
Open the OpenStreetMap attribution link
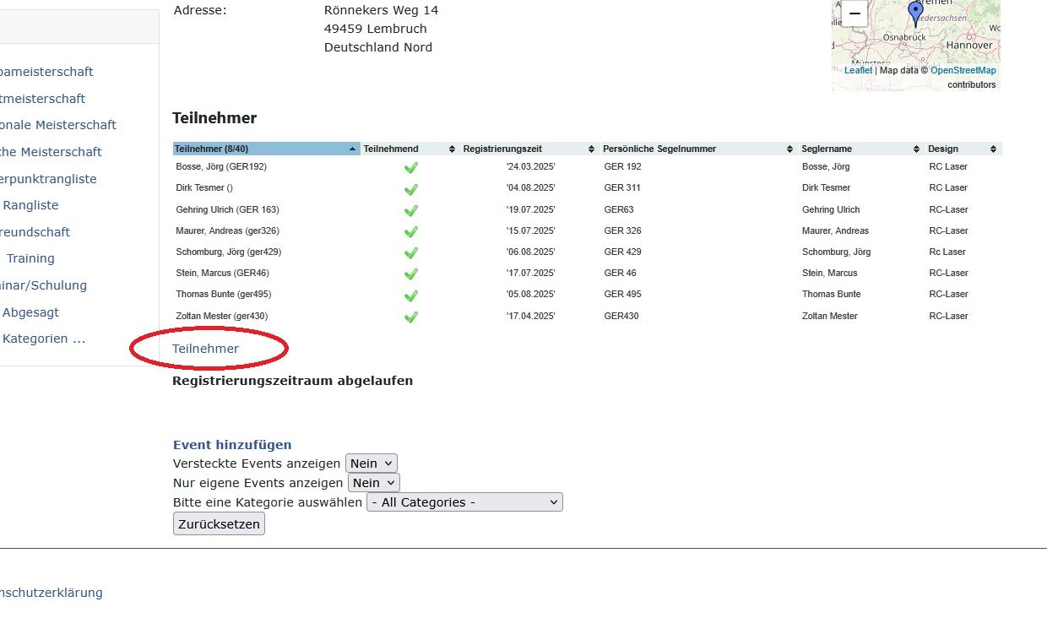(x=963, y=71)
